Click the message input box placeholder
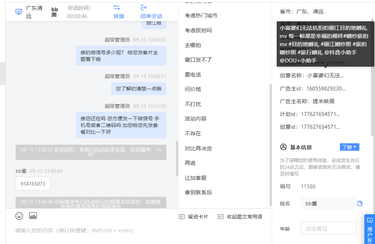375x244 pixels. coord(74,231)
